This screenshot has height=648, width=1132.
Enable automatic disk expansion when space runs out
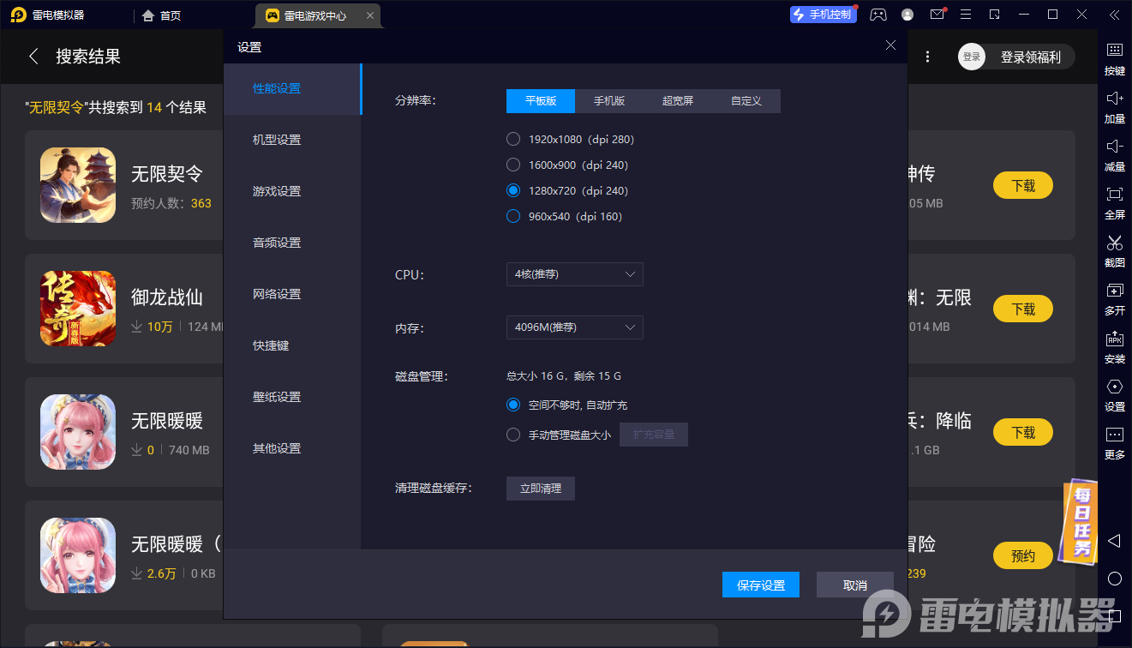(513, 404)
